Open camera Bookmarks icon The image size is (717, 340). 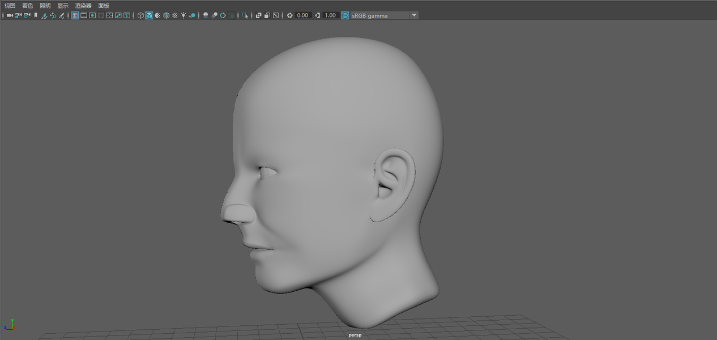coord(36,15)
